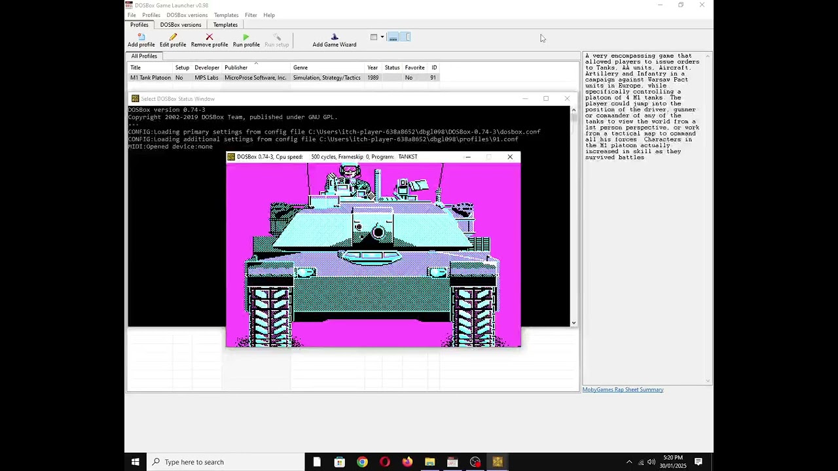Viewport: 838px width, 471px height.
Task: Select the All Profiles filter tab
Action: 144,56
